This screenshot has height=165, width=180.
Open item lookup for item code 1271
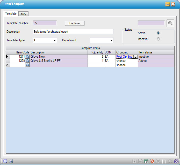pyautogui.click(x=27, y=57)
